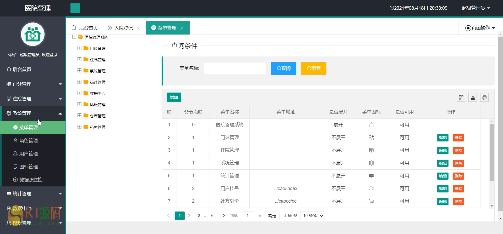Click the 菜单名称 text input field
The width and height of the screenshot is (503, 234).
(235, 69)
